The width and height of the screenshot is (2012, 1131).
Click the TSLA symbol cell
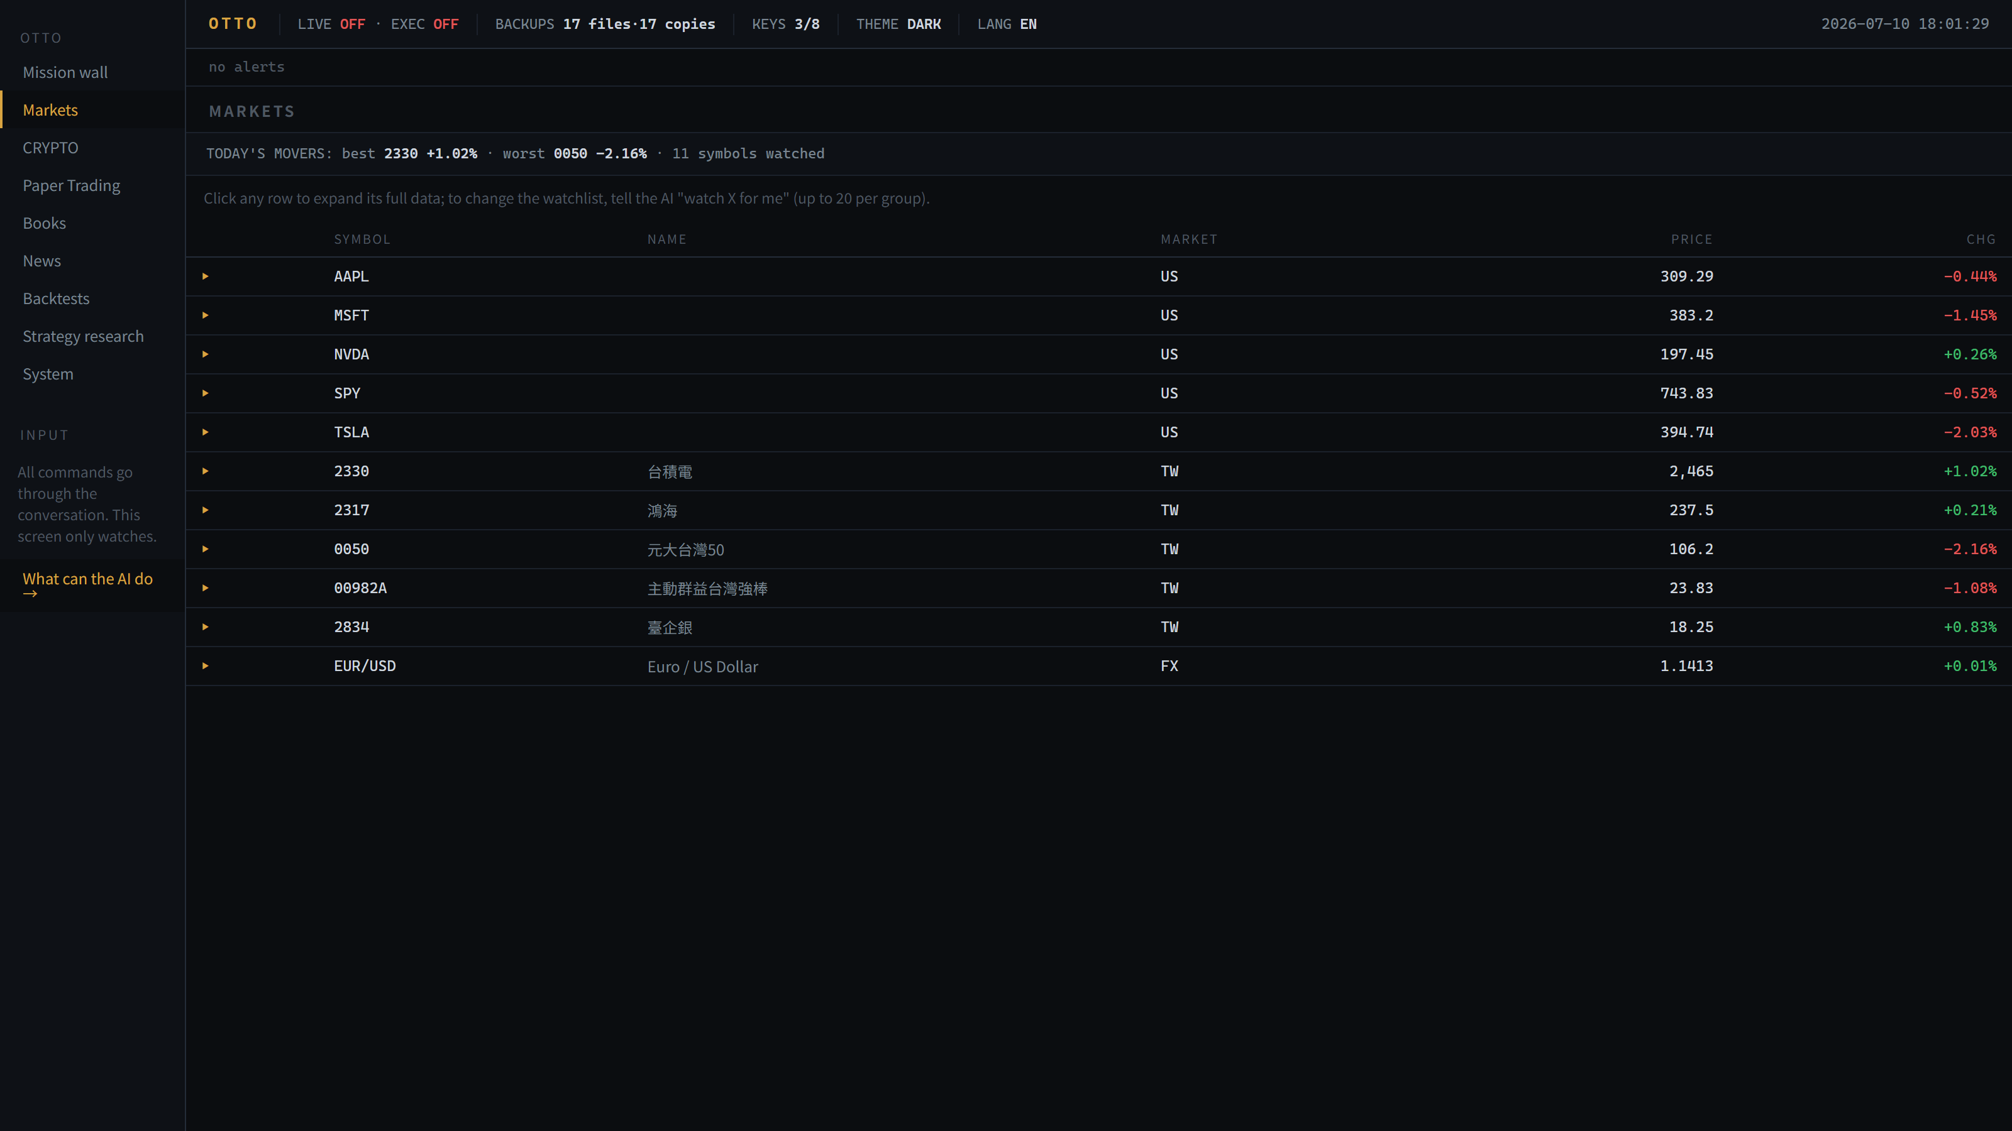(x=351, y=432)
